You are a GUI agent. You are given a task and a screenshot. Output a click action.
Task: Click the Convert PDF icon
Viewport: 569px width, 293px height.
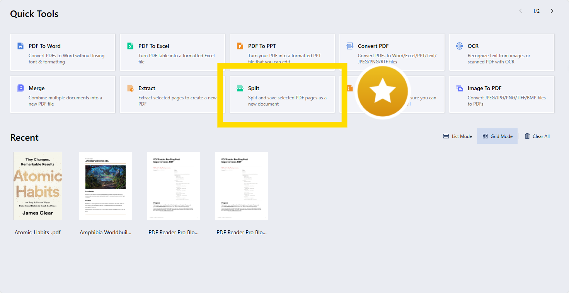(x=350, y=46)
